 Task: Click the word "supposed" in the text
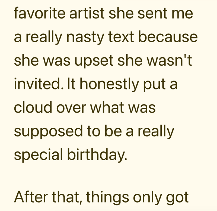[48, 131]
